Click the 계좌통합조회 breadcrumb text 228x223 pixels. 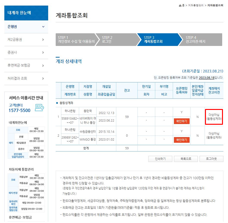215,5
